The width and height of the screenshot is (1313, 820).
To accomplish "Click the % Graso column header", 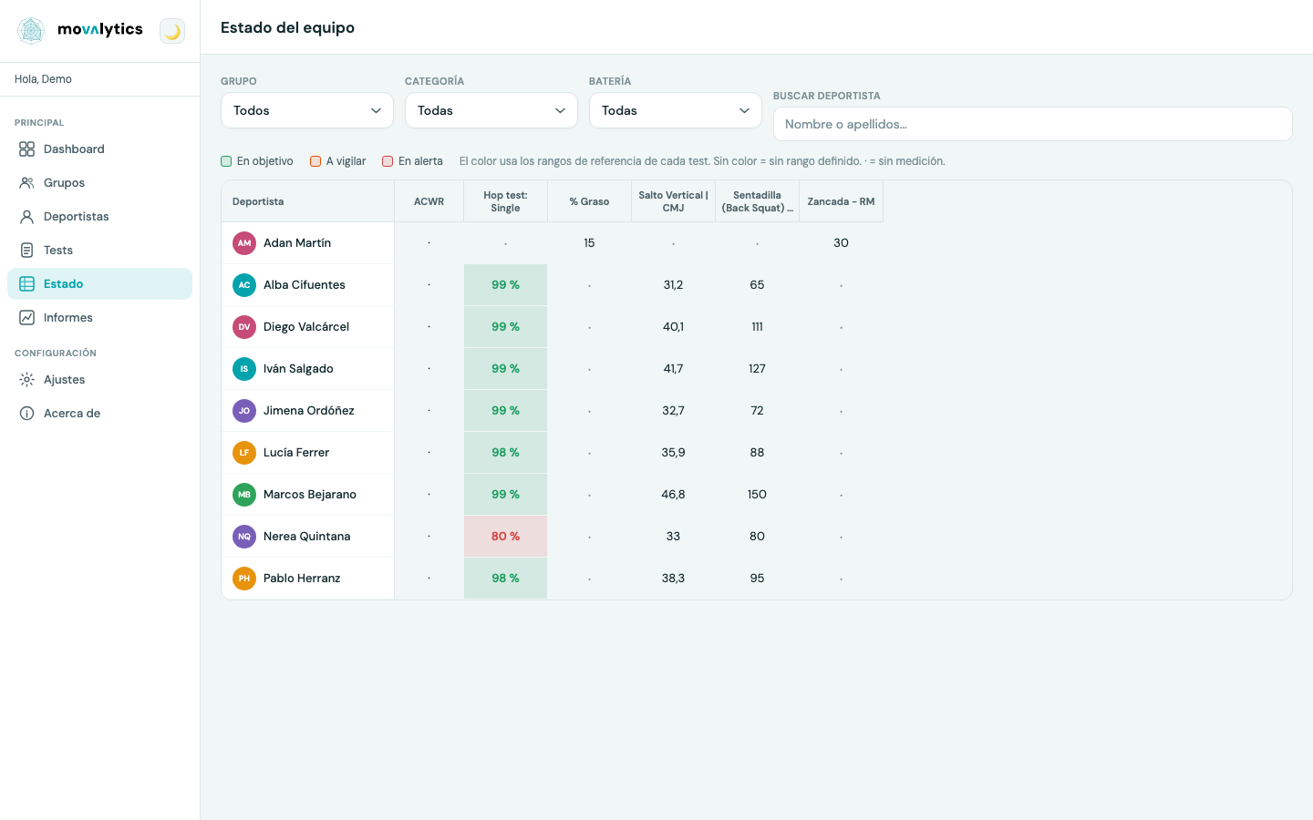I will pyautogui.click(x=590, y=201).
